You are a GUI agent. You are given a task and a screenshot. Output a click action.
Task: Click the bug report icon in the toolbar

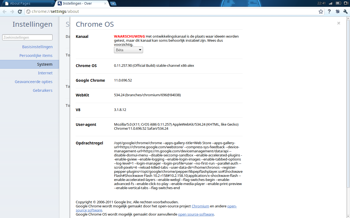point(337,11)
